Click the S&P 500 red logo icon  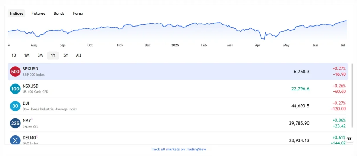15,72
